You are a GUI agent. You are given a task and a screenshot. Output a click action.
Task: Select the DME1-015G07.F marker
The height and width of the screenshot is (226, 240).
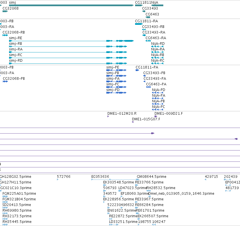tap(133, 122)
